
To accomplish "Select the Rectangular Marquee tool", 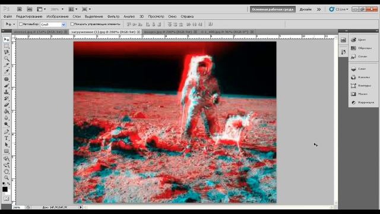I will (7, 46).
